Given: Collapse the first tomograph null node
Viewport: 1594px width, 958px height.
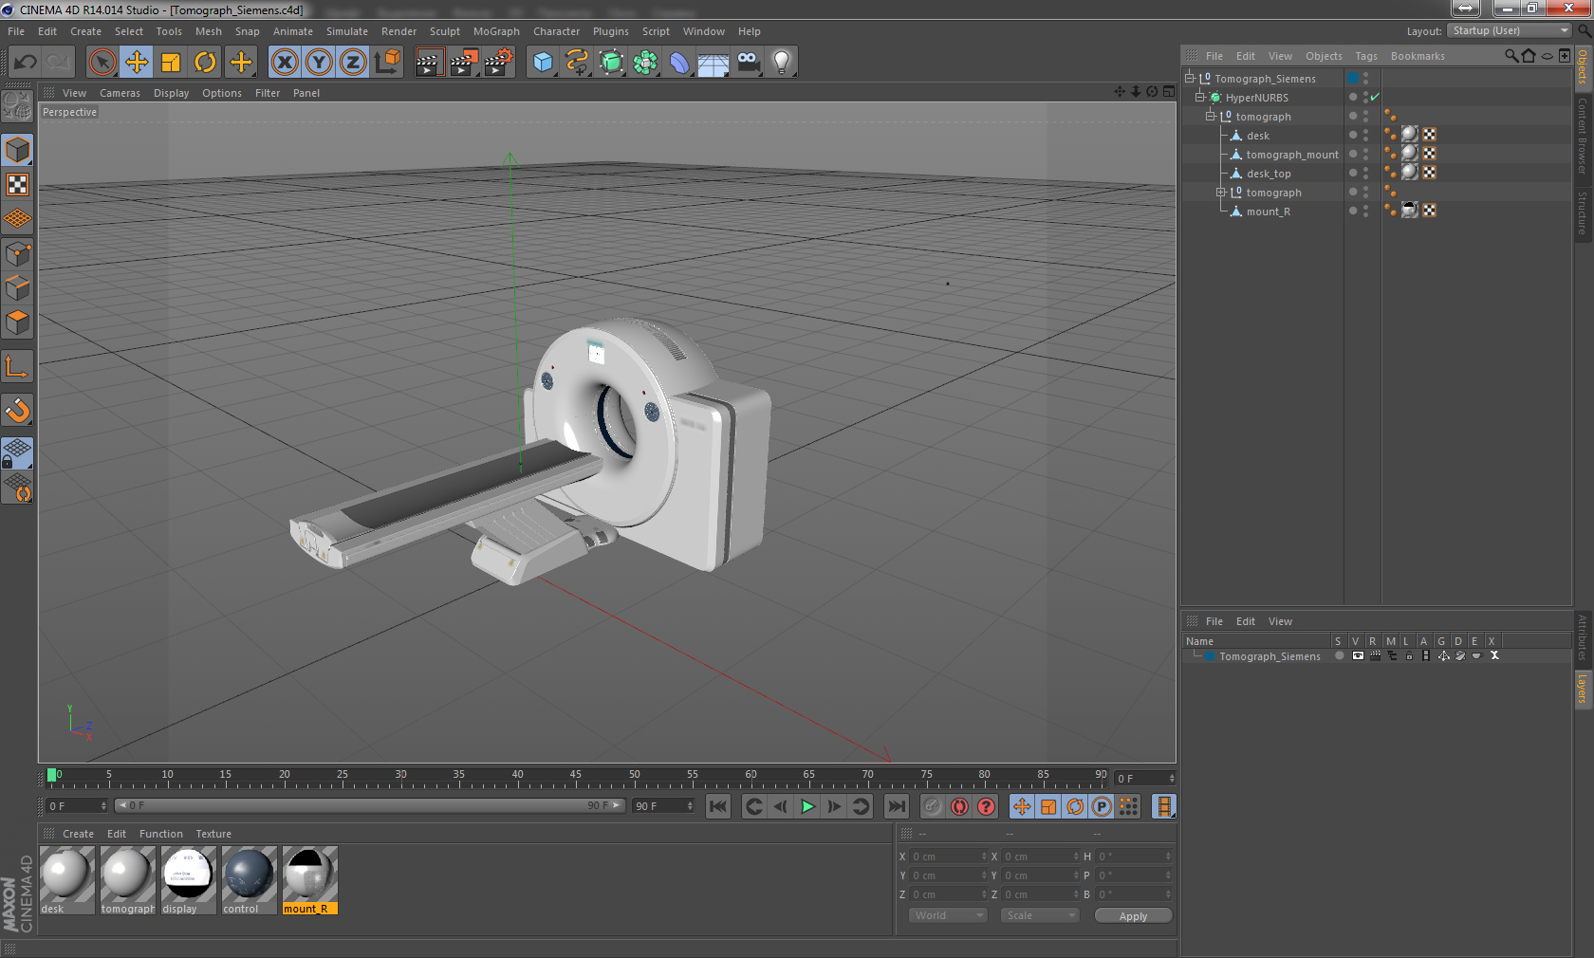Looking at the screenshot, I should click(1210, 116).
